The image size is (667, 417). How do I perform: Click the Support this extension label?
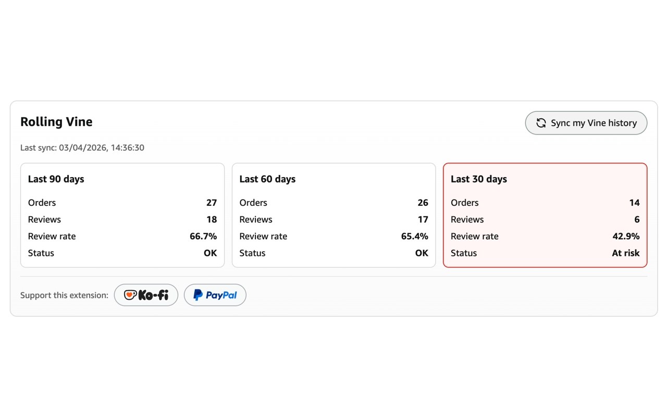[x=64, y=295]
